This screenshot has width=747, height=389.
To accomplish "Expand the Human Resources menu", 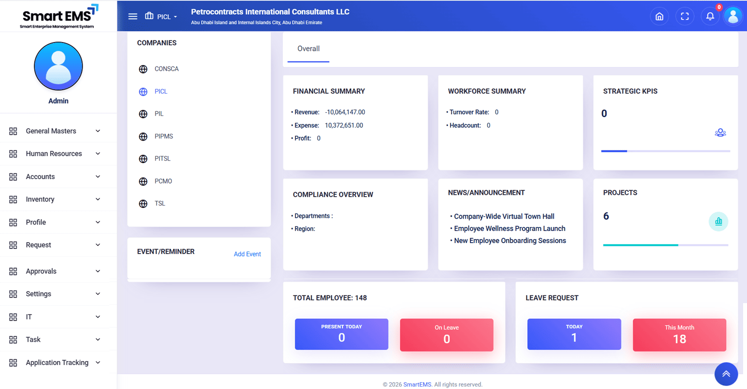I will pyautogui.click(x=54, y=153).
